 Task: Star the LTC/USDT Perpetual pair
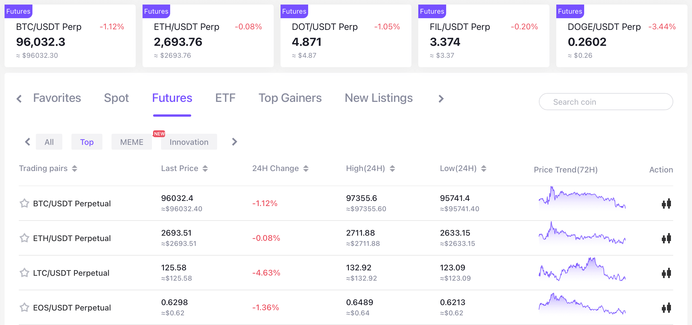point(24,273)
